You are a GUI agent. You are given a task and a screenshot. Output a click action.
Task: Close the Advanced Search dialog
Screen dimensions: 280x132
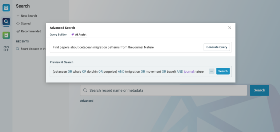[x=230, y=28]
